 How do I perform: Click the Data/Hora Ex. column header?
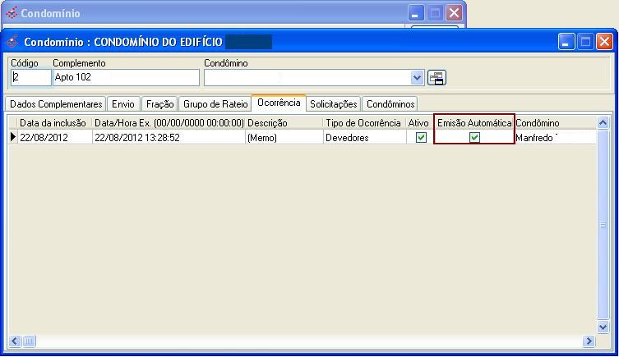tap(169, 123)
